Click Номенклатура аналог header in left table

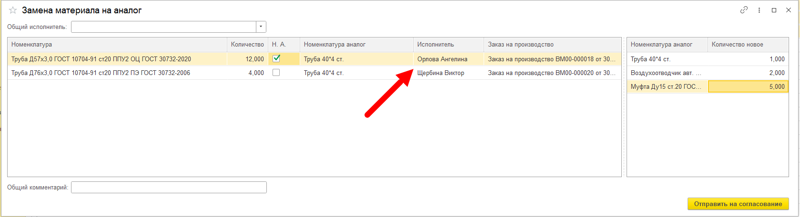356,45
